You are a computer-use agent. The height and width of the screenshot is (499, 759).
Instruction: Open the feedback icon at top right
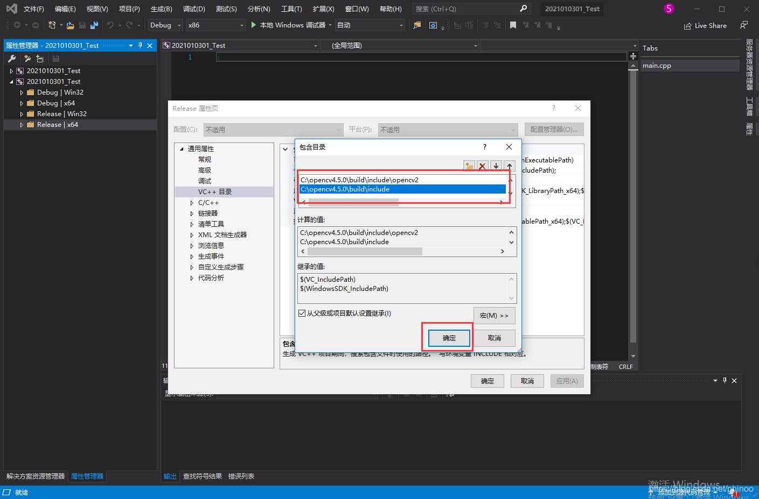click(744, 25)
